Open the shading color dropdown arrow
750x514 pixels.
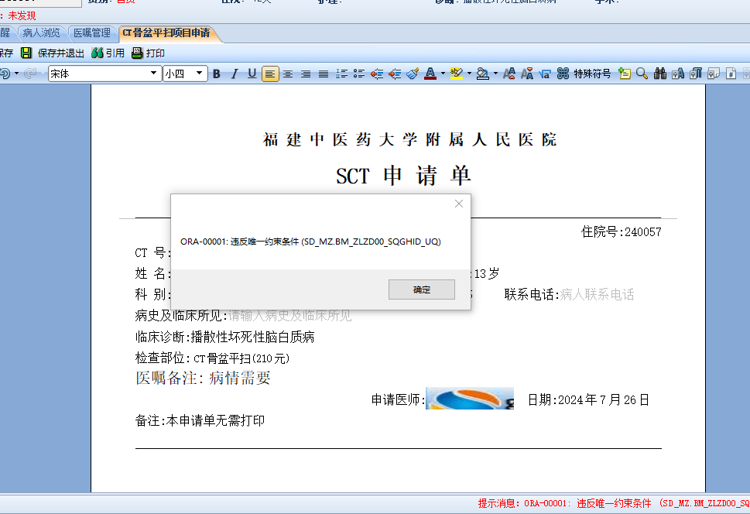[x=495, y=74]
